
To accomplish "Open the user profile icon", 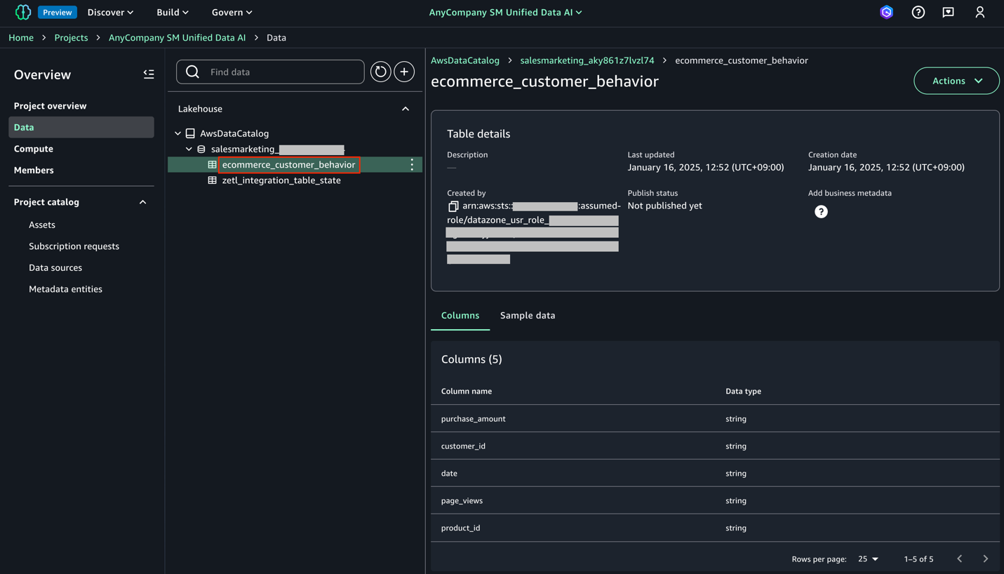I will coord(979,13).
